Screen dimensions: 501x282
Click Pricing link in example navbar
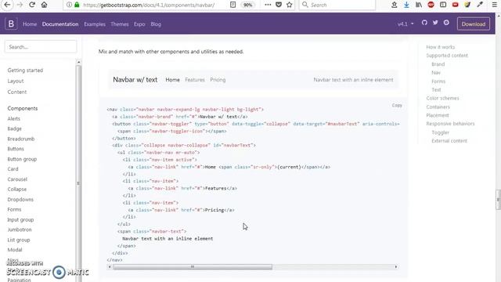218,80
